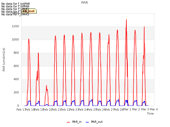Click the Time x-axis label

[150, 114]
